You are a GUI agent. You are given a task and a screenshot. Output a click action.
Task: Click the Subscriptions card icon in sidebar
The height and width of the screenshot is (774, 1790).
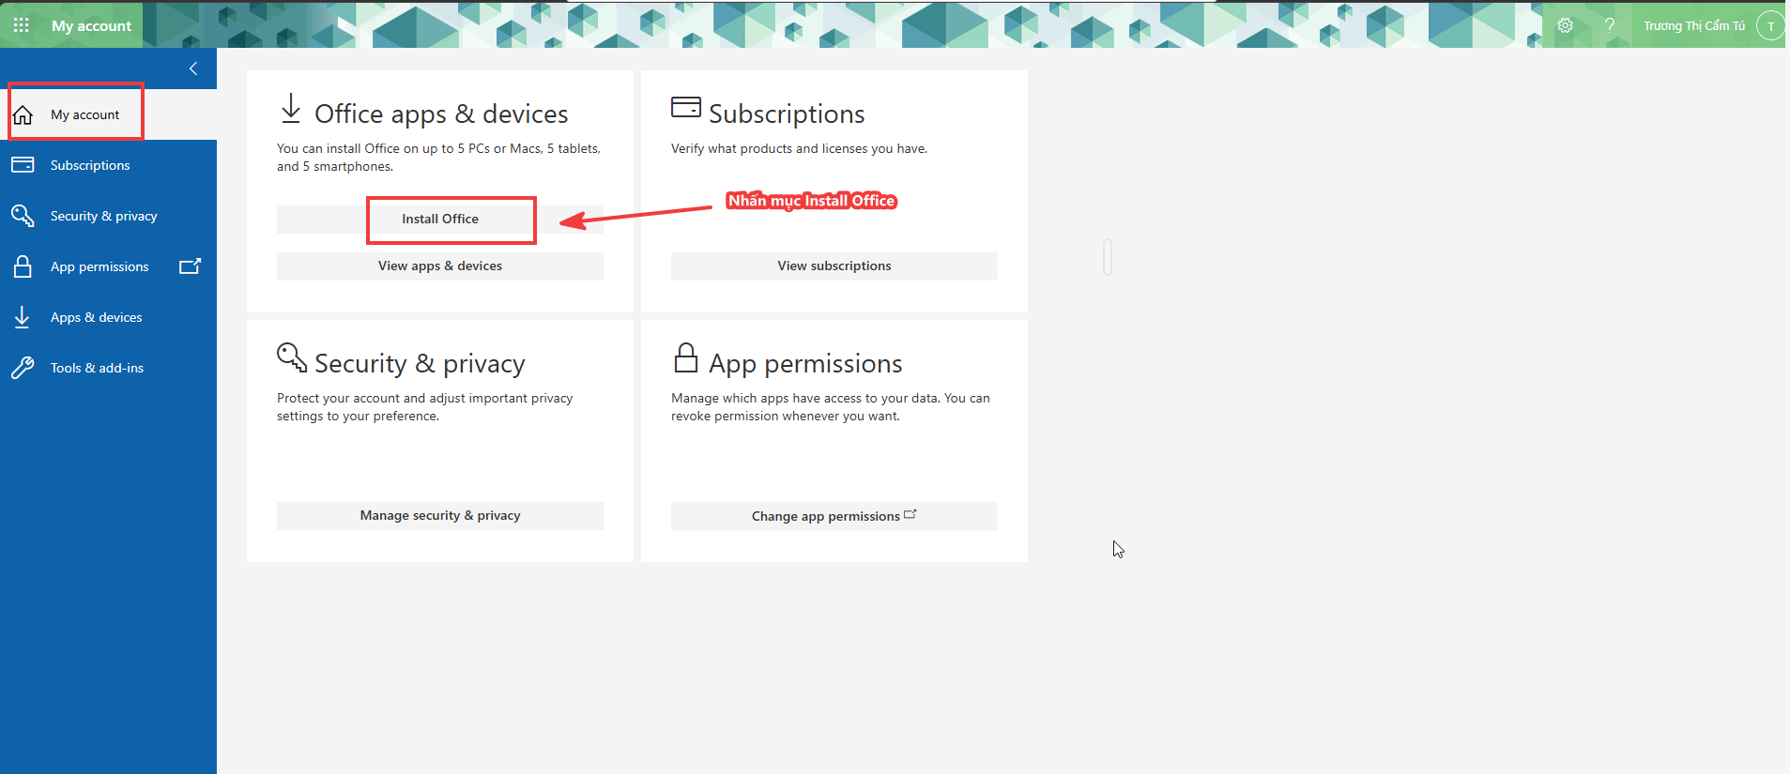pos(23,165)
